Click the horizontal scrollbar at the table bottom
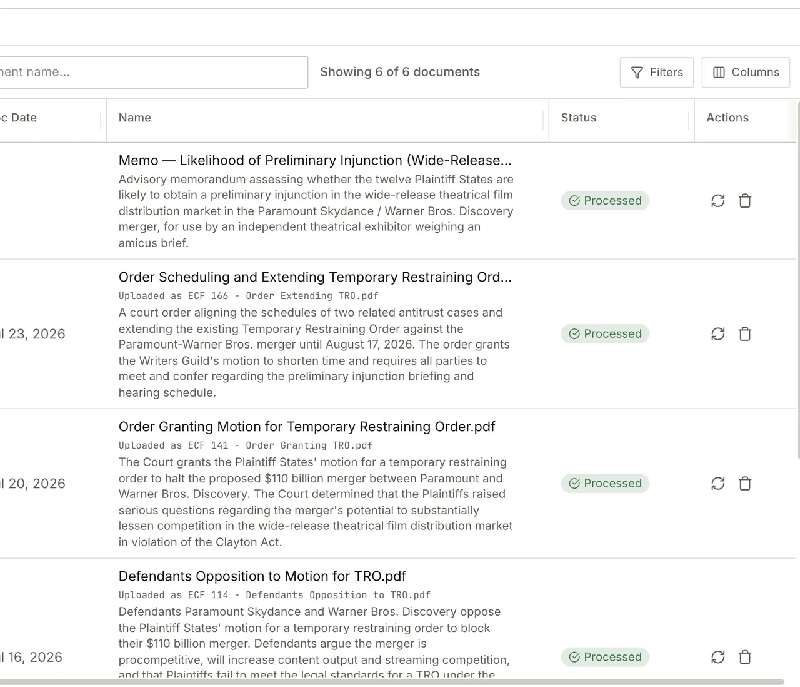 (x=392, y=682)
